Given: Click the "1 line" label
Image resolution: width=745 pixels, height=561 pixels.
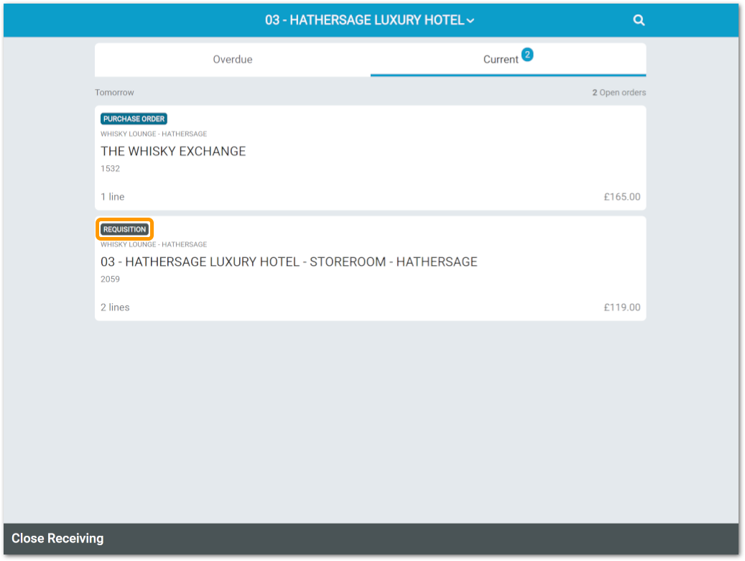Looking at the screenshot, I should (x=112, y=197).
